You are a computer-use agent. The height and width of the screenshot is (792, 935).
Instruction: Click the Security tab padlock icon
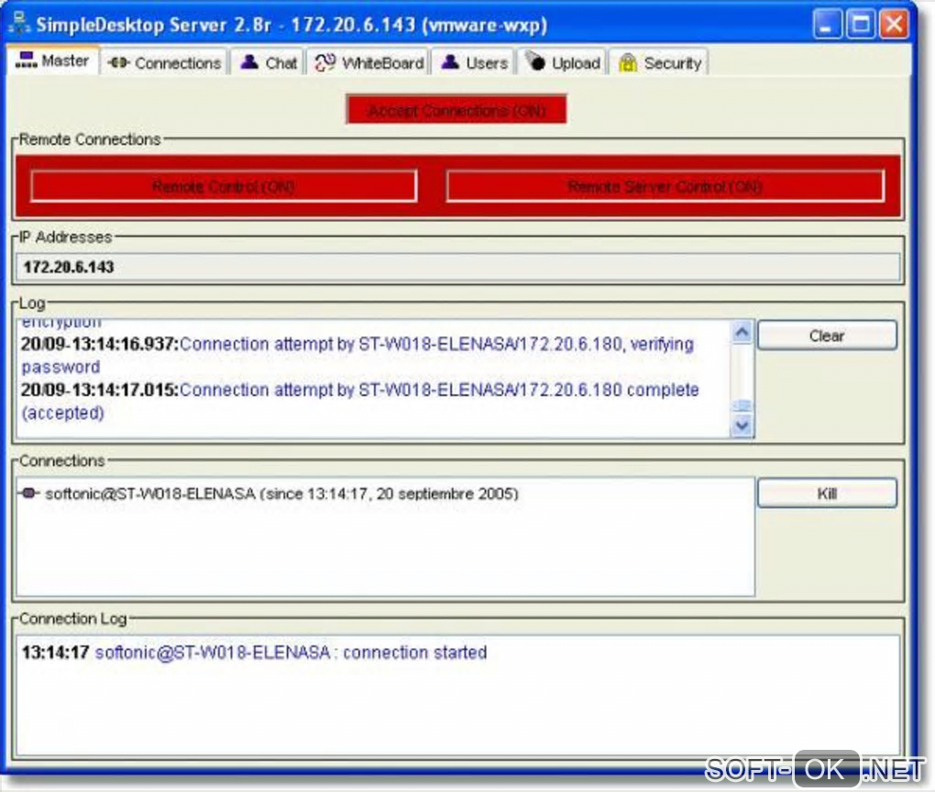click(x=627, y=62)
